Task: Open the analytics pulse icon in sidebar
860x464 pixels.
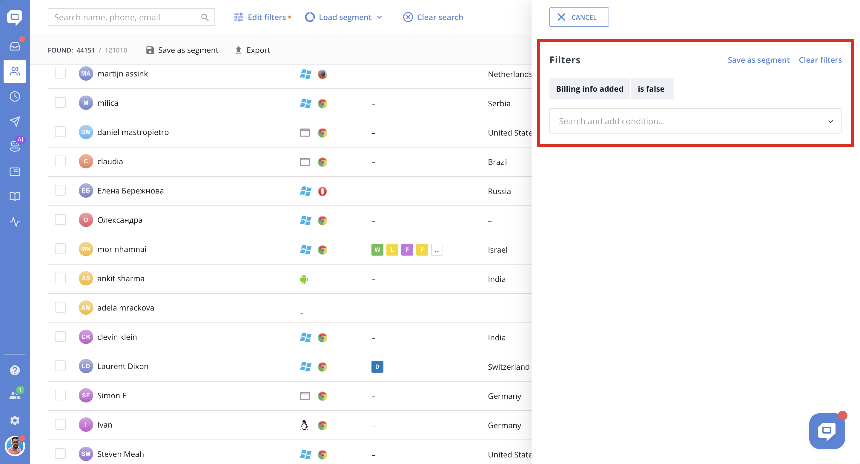Action: [x=15, y=222]
